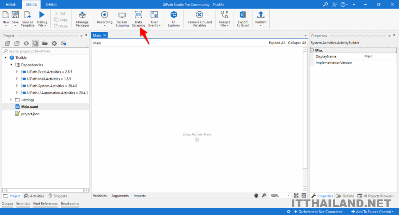Open the Outline panel tab
The width and height of the screenshot is (399, 215).
(x=345, y=196)
